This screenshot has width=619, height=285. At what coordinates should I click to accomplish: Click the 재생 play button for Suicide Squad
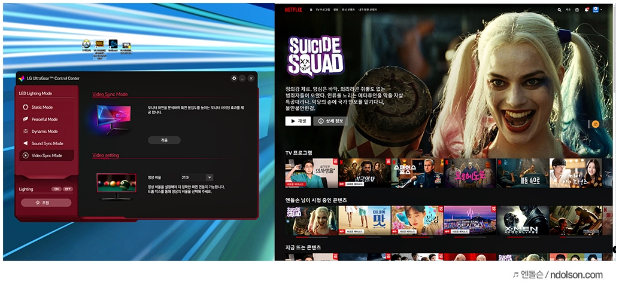tap(298, 121)
